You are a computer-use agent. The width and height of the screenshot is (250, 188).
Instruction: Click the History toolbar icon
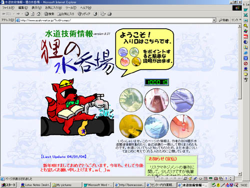click(95, 14)
